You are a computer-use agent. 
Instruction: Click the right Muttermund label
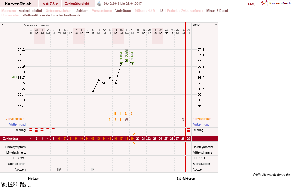coord(201,124)
